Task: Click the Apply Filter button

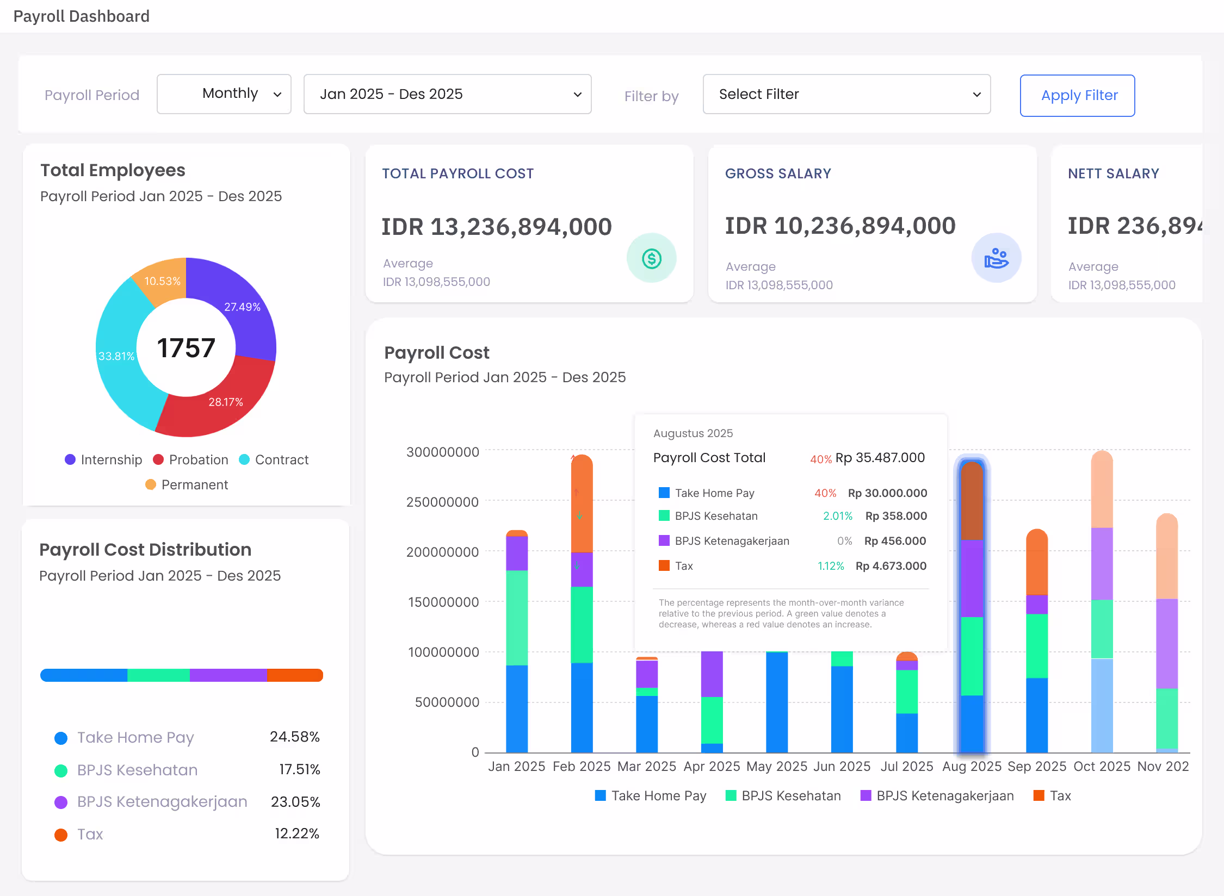Action: [1077, 96]
